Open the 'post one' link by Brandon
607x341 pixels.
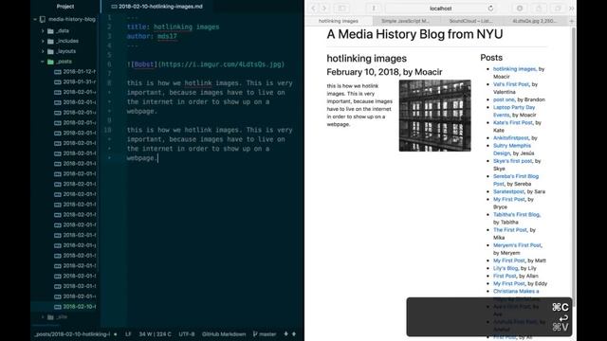504,99
